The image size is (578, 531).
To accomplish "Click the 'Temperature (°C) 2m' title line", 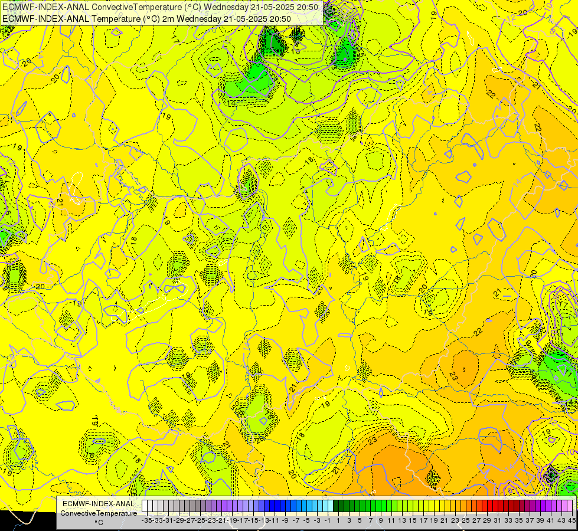I will [x=146, y=19].
